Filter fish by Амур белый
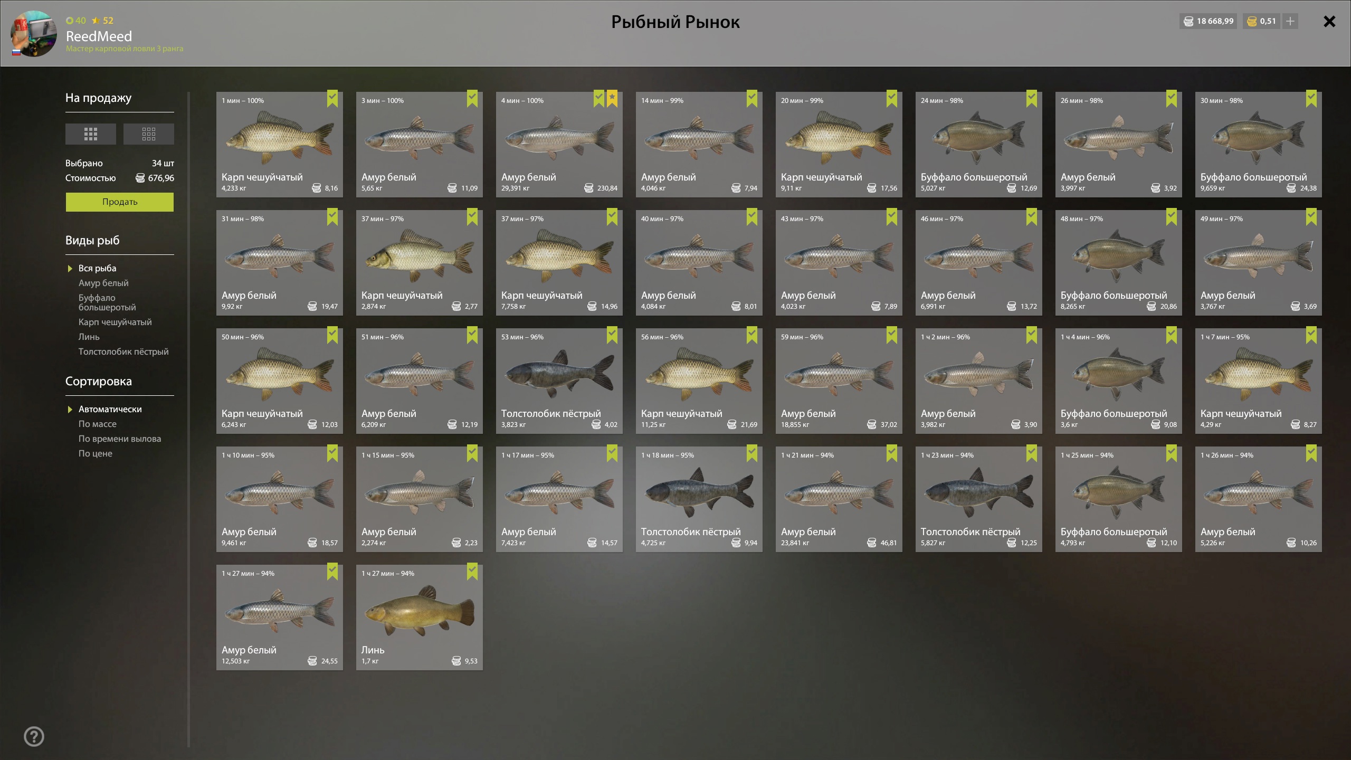The width and height of the screenshot is (1351, 760). coord(103,283)
